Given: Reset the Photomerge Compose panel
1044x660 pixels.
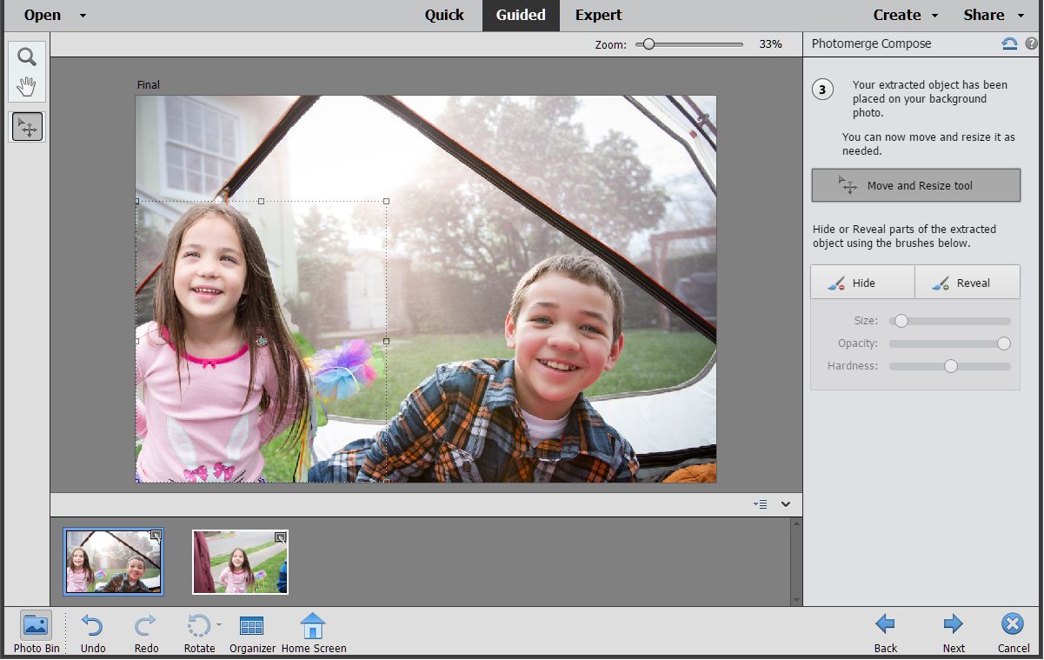Looking at the screenshot, I should tap(1009, 43).
